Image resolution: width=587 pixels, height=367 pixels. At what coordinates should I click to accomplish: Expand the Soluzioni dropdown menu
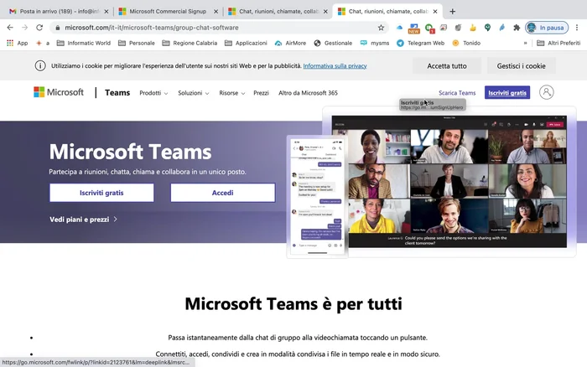[193, 93]
